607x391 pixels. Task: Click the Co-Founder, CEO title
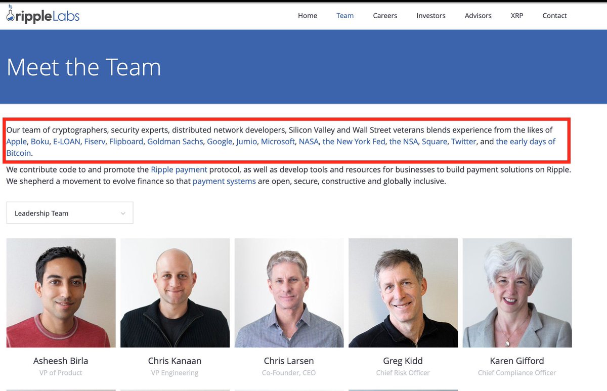[289, 373]
